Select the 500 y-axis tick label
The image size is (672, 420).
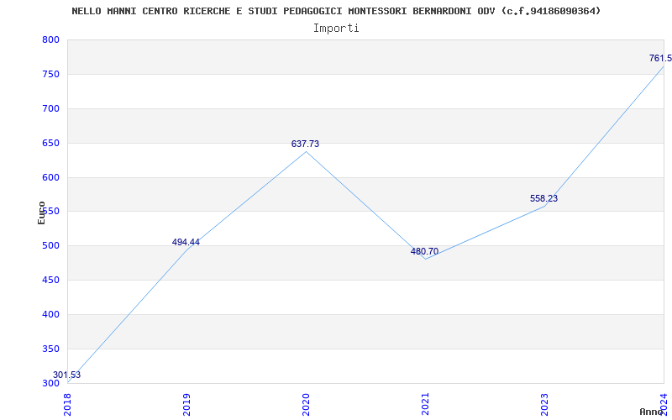click(50, 246)
